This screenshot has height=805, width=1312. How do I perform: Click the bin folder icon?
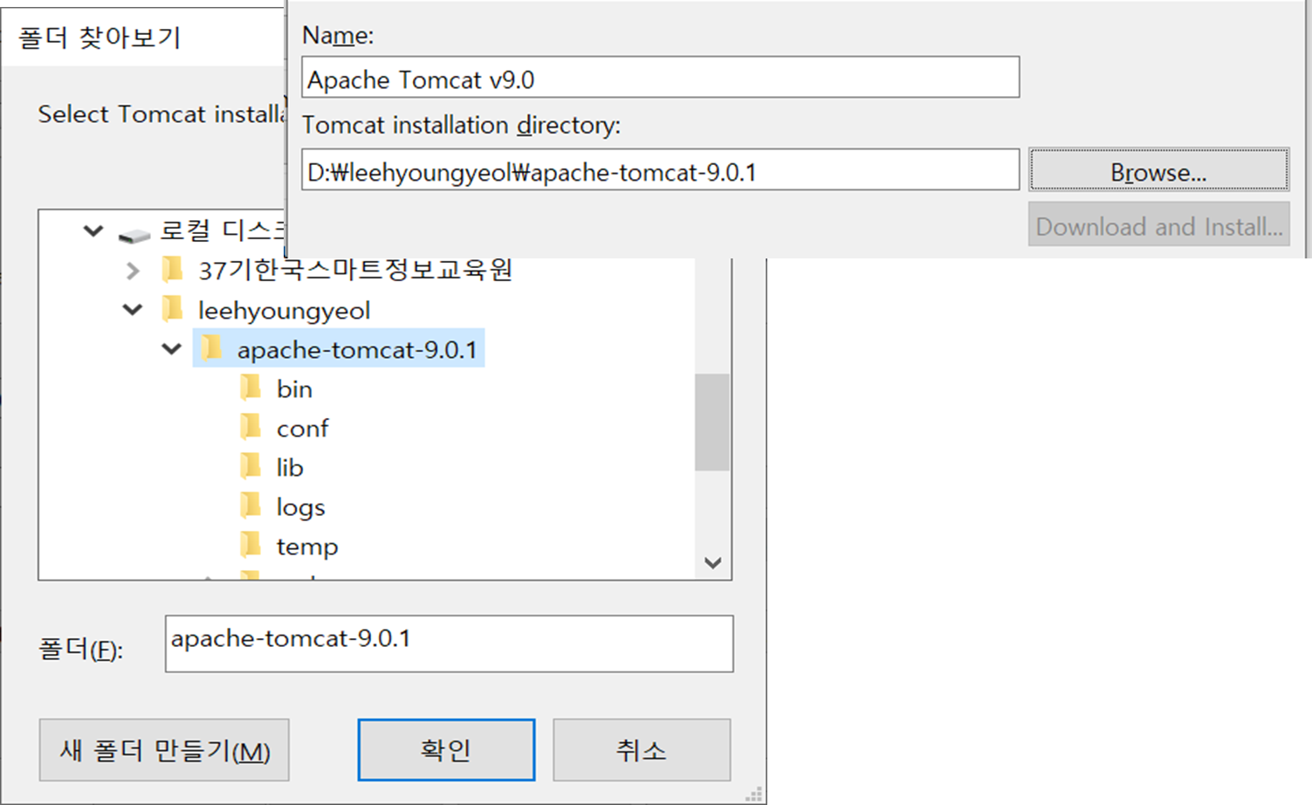pyautogui.click(x=251, y=387)
